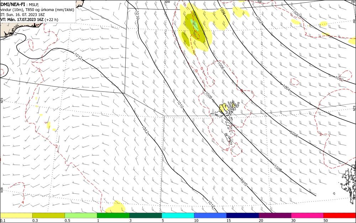Click the "0.5" legend value label
This screenshot has height=223, width=356.
coord(67,221)
